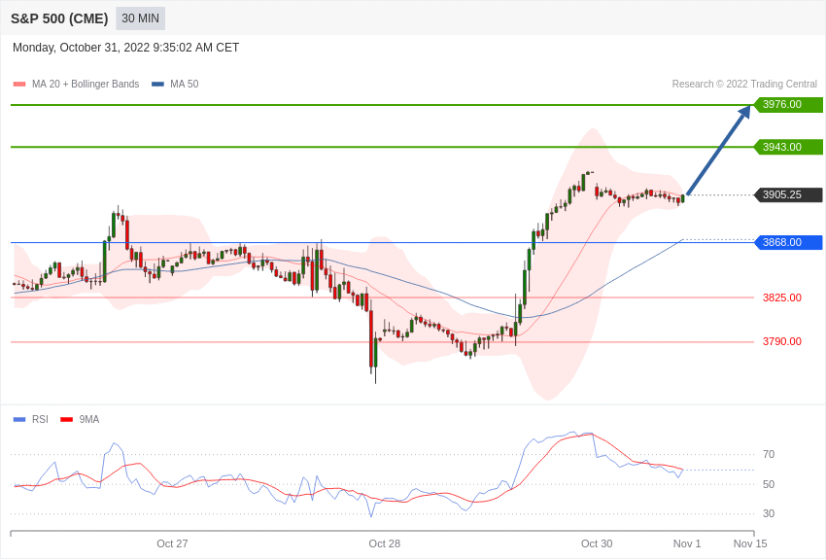826x560 pixels.
Task: Click the RSI 50 level label
Action: [x=769, y=484]
